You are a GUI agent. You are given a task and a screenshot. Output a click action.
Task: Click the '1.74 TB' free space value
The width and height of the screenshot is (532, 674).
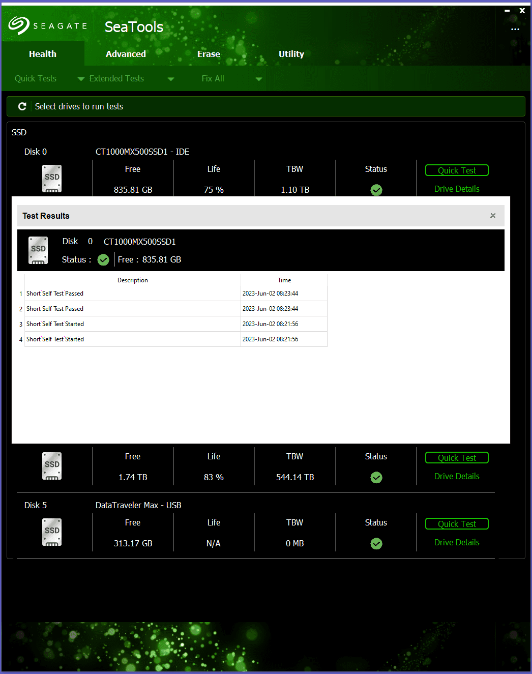pos(133,477)
